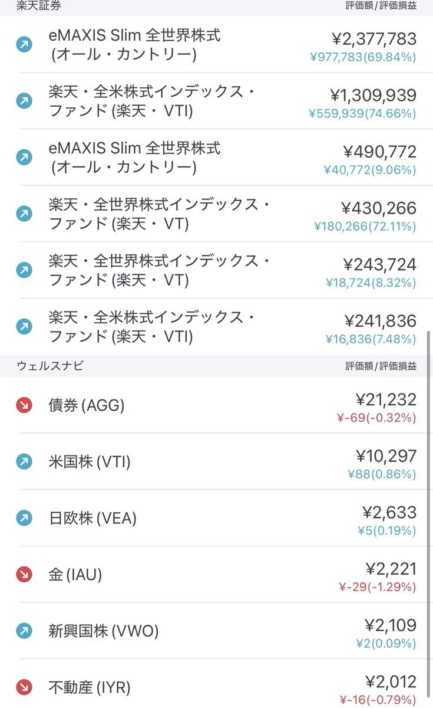Tap the trend icon next to 日欧株 (VEA)

pos(24,518)
